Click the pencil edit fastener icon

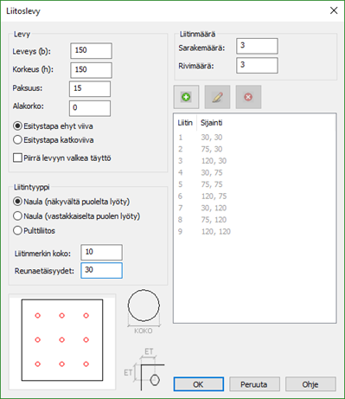pyautogui.click(x=217, y=97)
